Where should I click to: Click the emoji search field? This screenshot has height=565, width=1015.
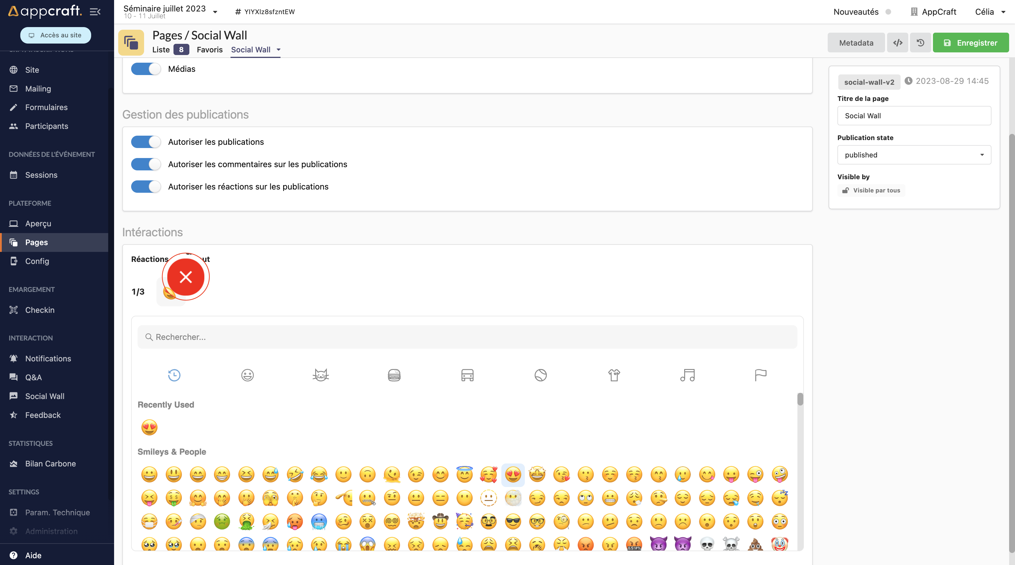point(467,337)
